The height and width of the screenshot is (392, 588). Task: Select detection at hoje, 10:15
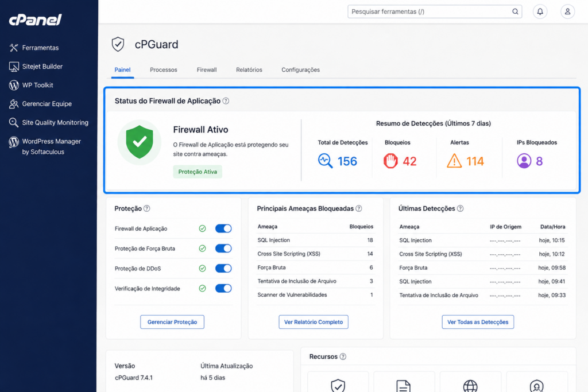tap(483, 240)
